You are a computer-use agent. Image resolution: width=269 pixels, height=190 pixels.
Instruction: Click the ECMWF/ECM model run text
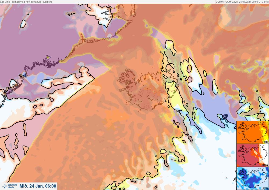[242, 2]
